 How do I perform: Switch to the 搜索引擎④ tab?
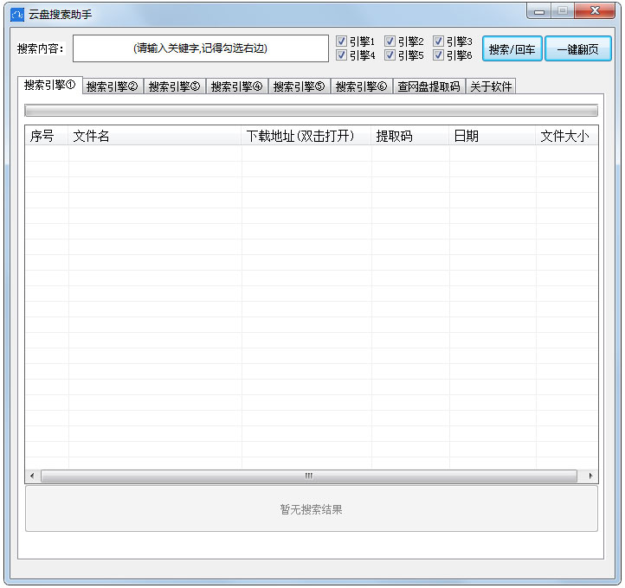[x=237, y=86]
